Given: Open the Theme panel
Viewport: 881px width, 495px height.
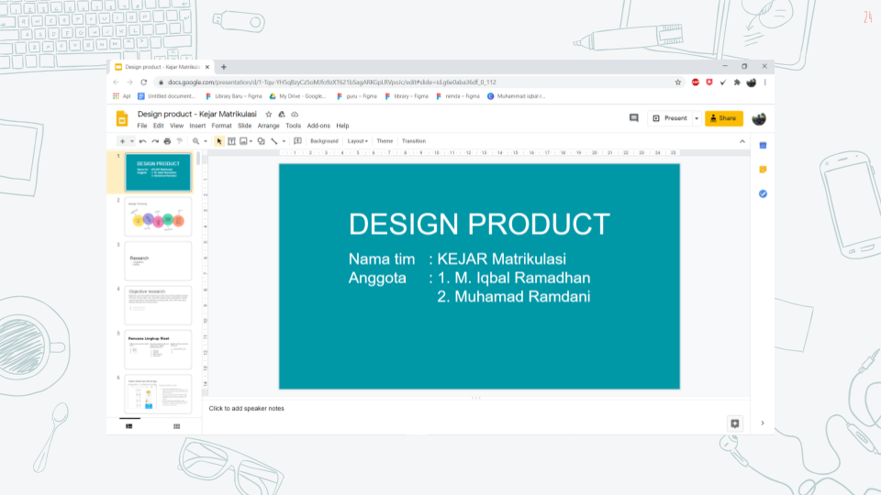Looking at the screenshot, I should click(x=385, y=141).
